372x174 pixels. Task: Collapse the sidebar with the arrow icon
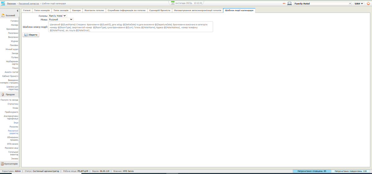(17, 11)
